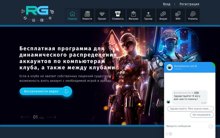Click the 'Если в клубе не хватает' paragraph
The height and width of the screenshot is (138, 220).
[65, 79]
